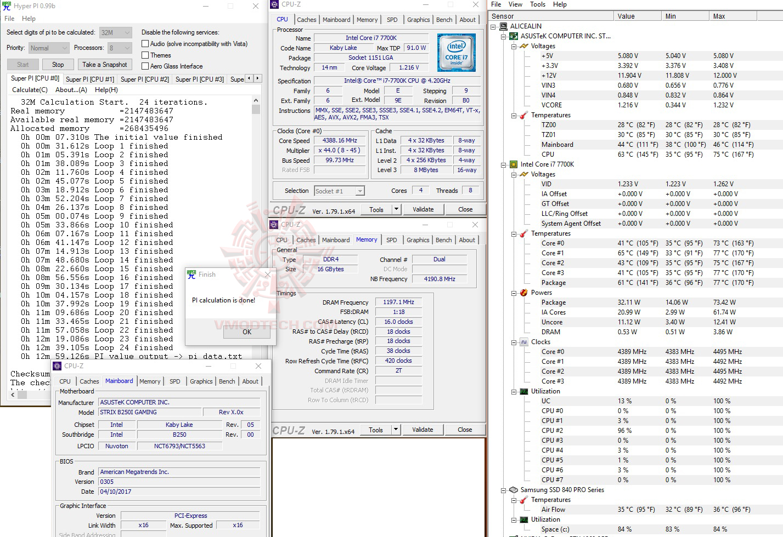Click the Temperatures icon under Intel Core i7 7700K
Image resolution: width=783 pixels, height=537 pixels.
524,233
